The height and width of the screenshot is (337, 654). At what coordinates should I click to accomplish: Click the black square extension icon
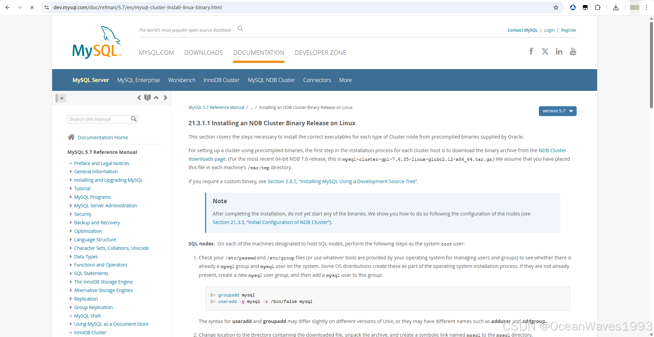585,7
